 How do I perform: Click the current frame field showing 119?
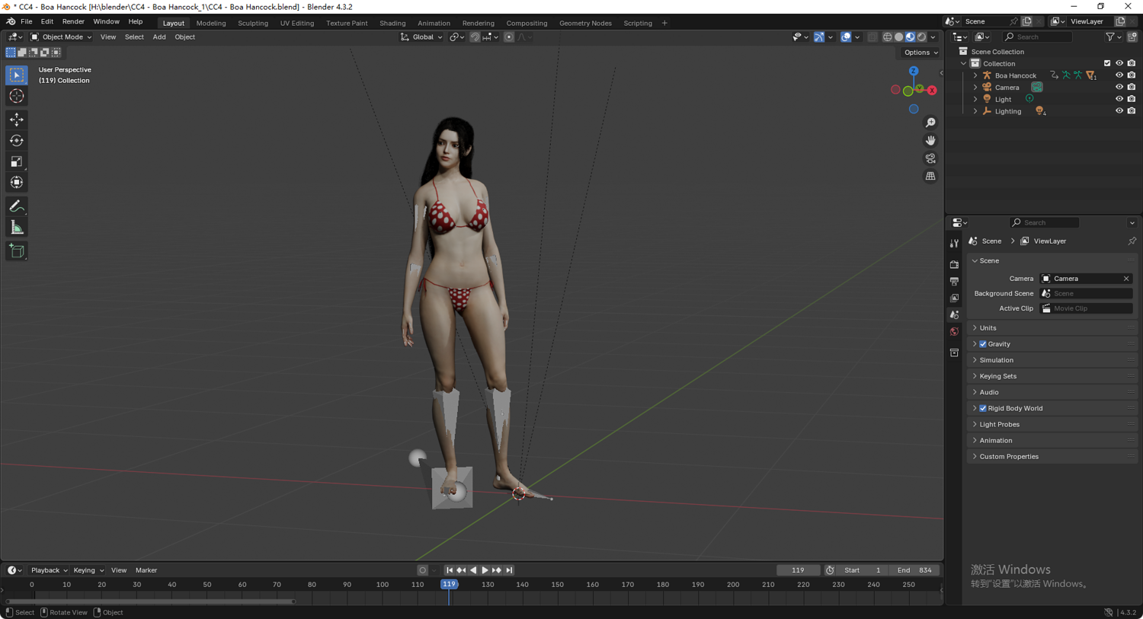tap(798, 570)
